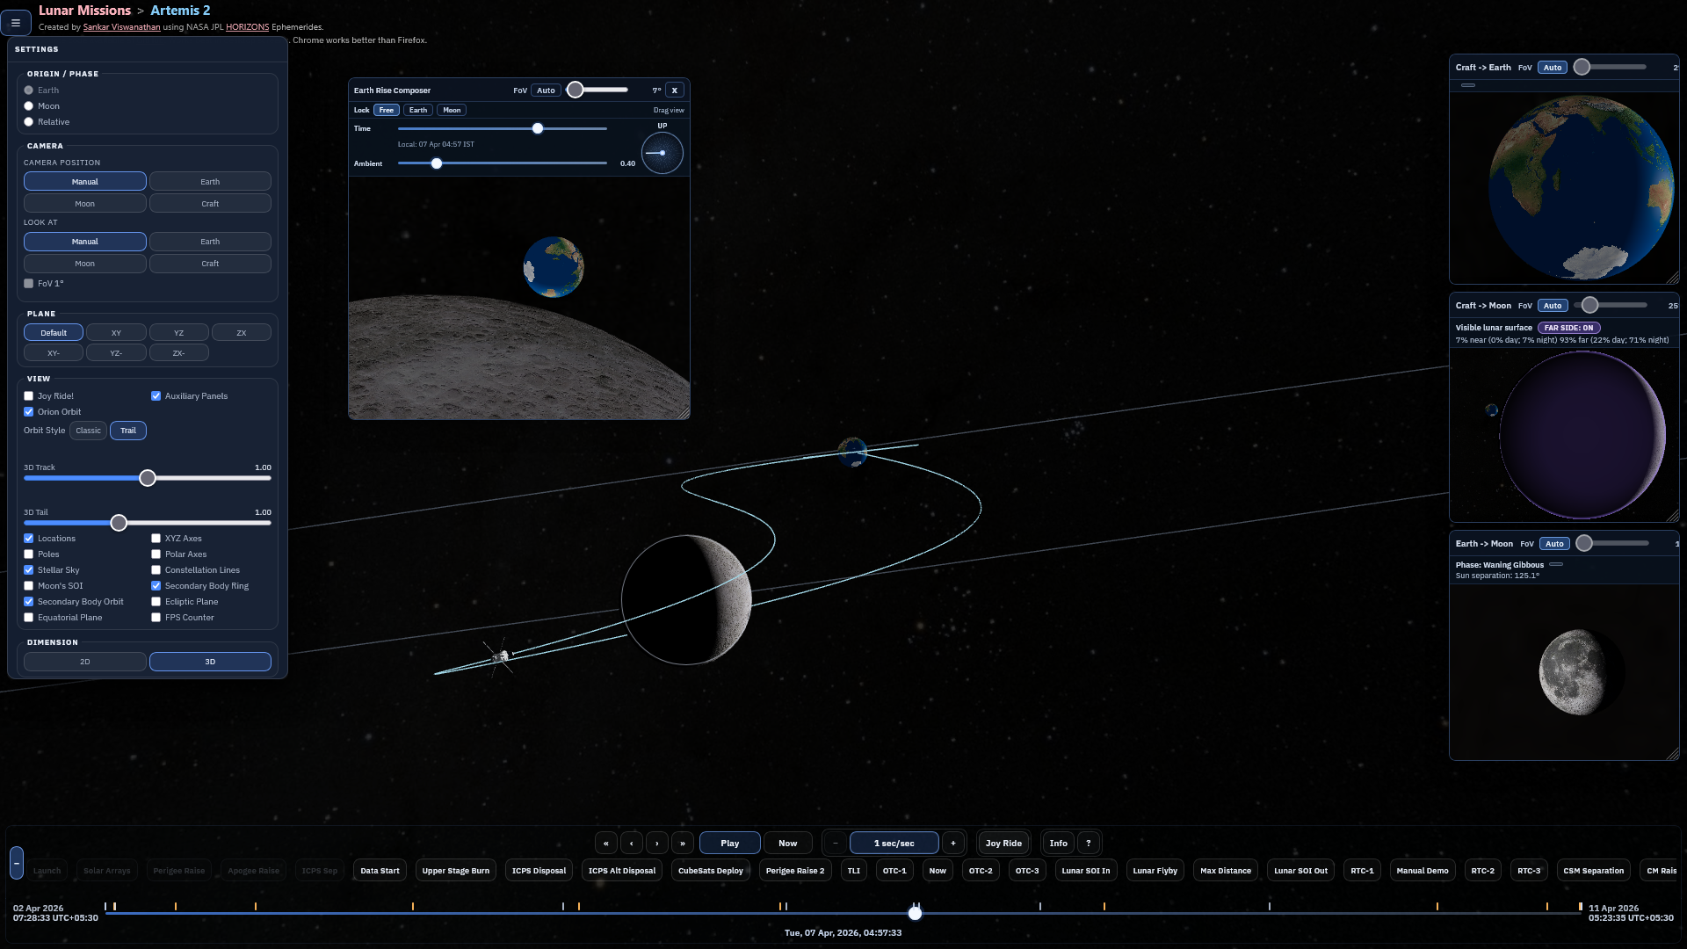Click the drag handle on the Craft -> Earth panel
Image resolution: width=1687 pixels, height=949 pixels.
click(x=1468, y=85)
